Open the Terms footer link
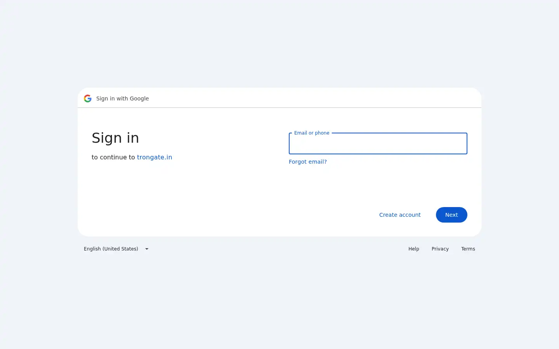 point(468,249)
